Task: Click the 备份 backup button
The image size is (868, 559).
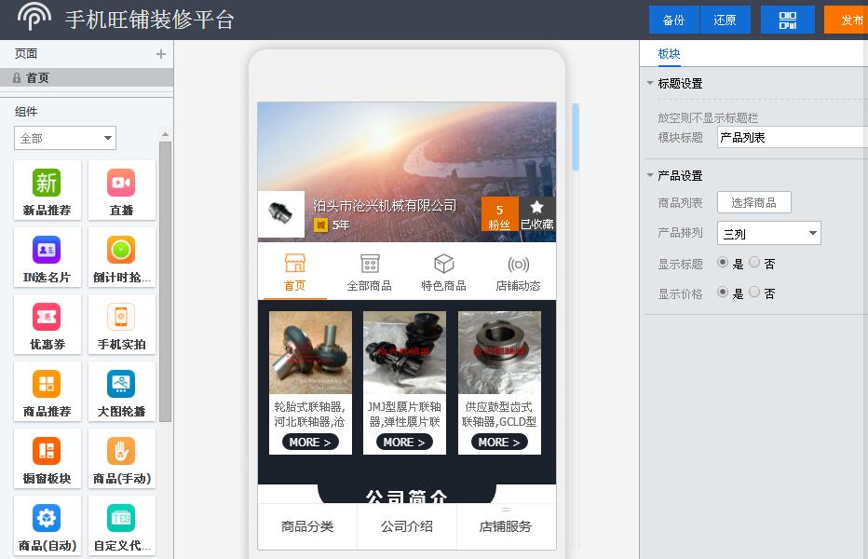Action: 673,20
